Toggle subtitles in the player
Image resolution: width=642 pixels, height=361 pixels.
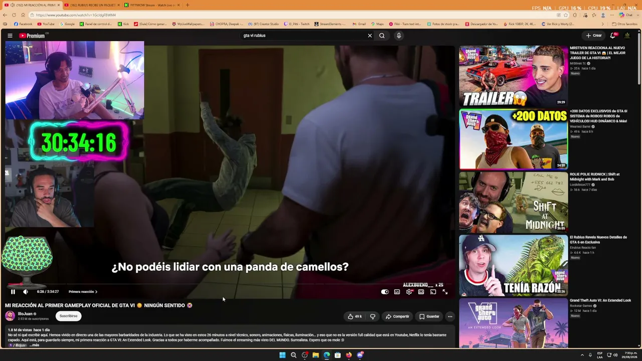coord(397,292)
